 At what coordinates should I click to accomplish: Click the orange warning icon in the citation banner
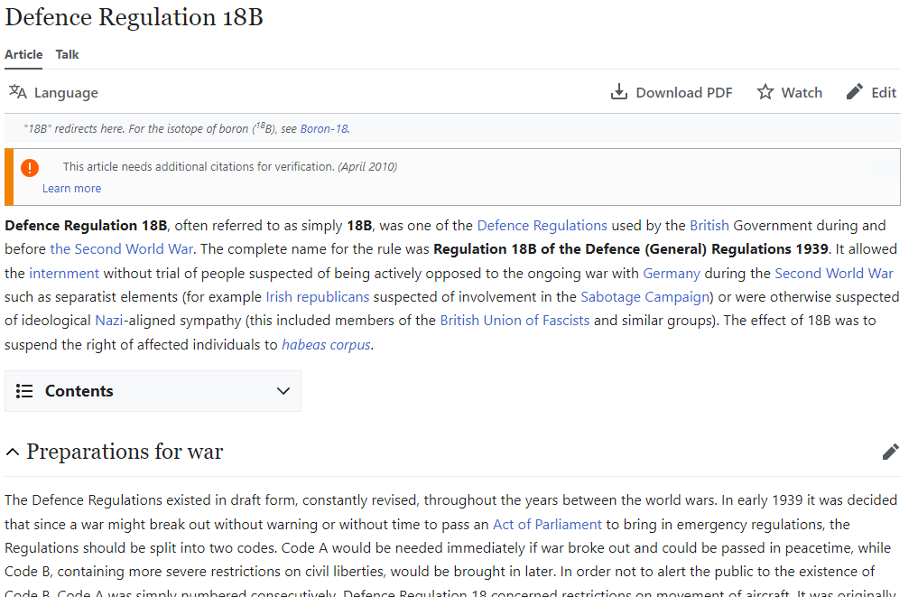click(x=30, y=168)
